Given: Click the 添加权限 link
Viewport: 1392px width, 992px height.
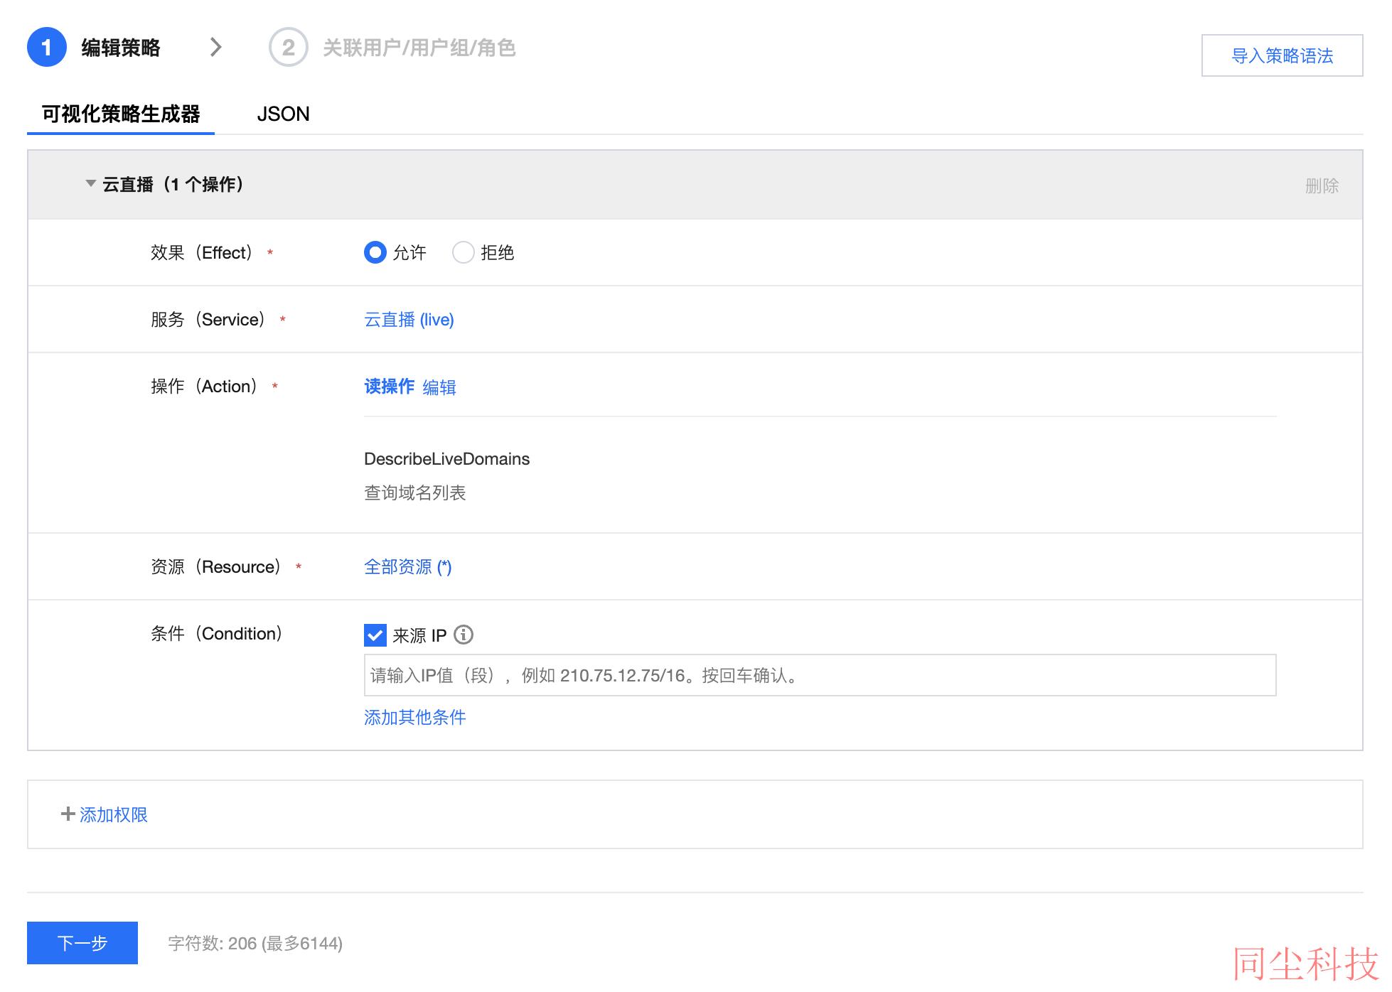Looking at the screenshot, I should (x=114, y=814).
